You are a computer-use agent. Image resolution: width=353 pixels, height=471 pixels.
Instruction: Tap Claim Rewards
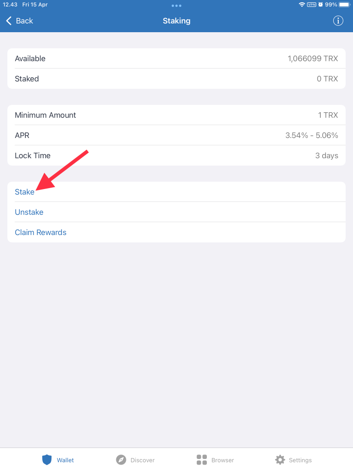click(40, 232)
